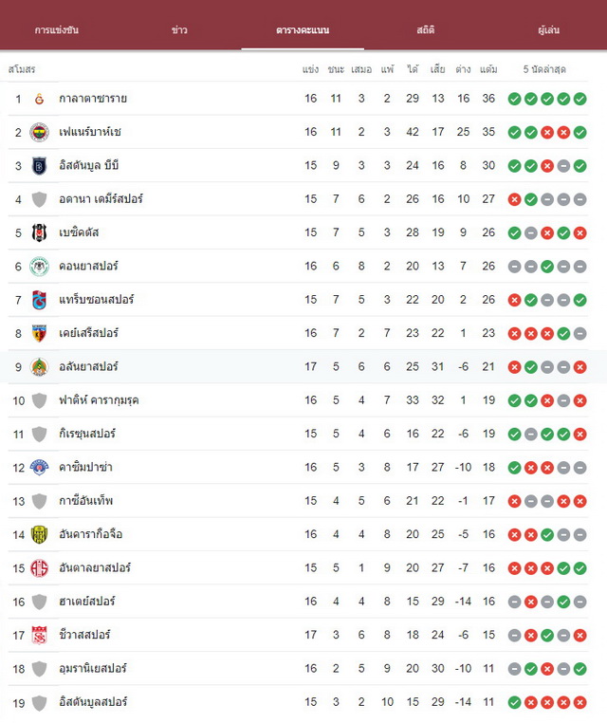
Task: Click Galatasaray's most recent win indicator
Action: [x=580, y=99]
